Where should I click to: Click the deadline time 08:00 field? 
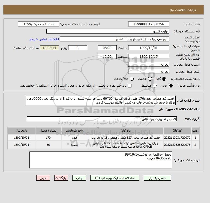(107, 48)
